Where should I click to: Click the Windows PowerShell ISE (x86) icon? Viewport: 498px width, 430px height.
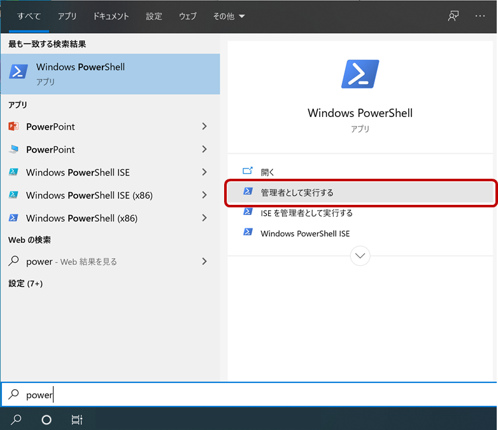tap(13, 195)
